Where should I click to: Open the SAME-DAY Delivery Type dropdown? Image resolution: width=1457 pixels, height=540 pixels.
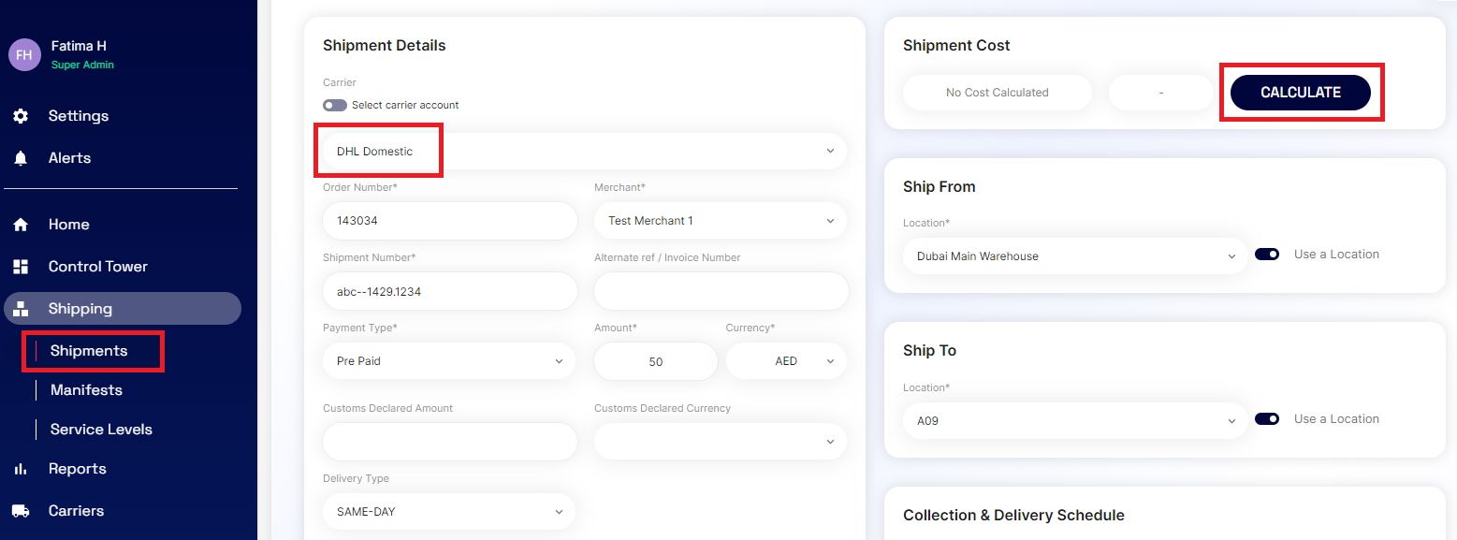click(449, 512)
